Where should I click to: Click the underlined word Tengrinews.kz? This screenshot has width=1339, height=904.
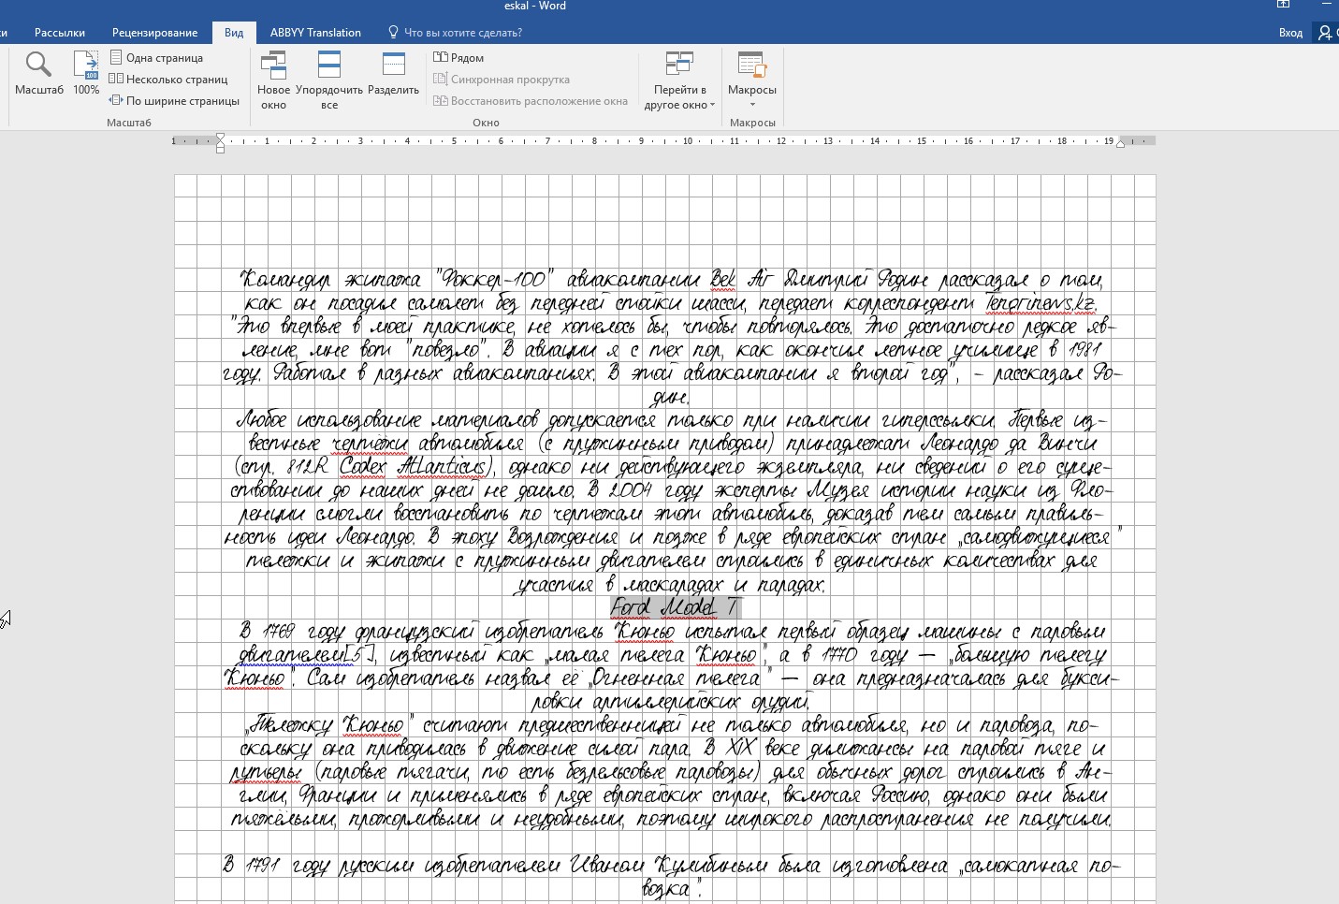[x=1040, y=303]
